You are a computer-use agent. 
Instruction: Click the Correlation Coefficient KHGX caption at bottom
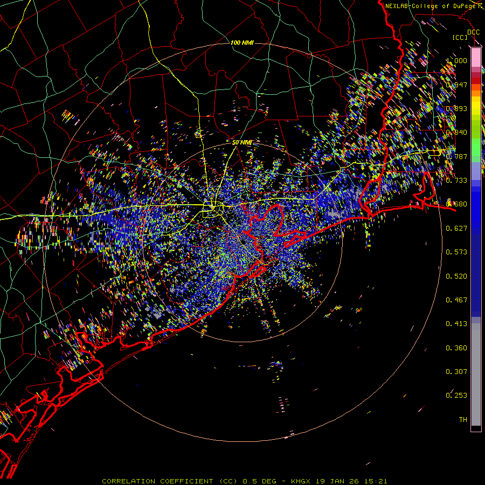[x=244, y=481]
